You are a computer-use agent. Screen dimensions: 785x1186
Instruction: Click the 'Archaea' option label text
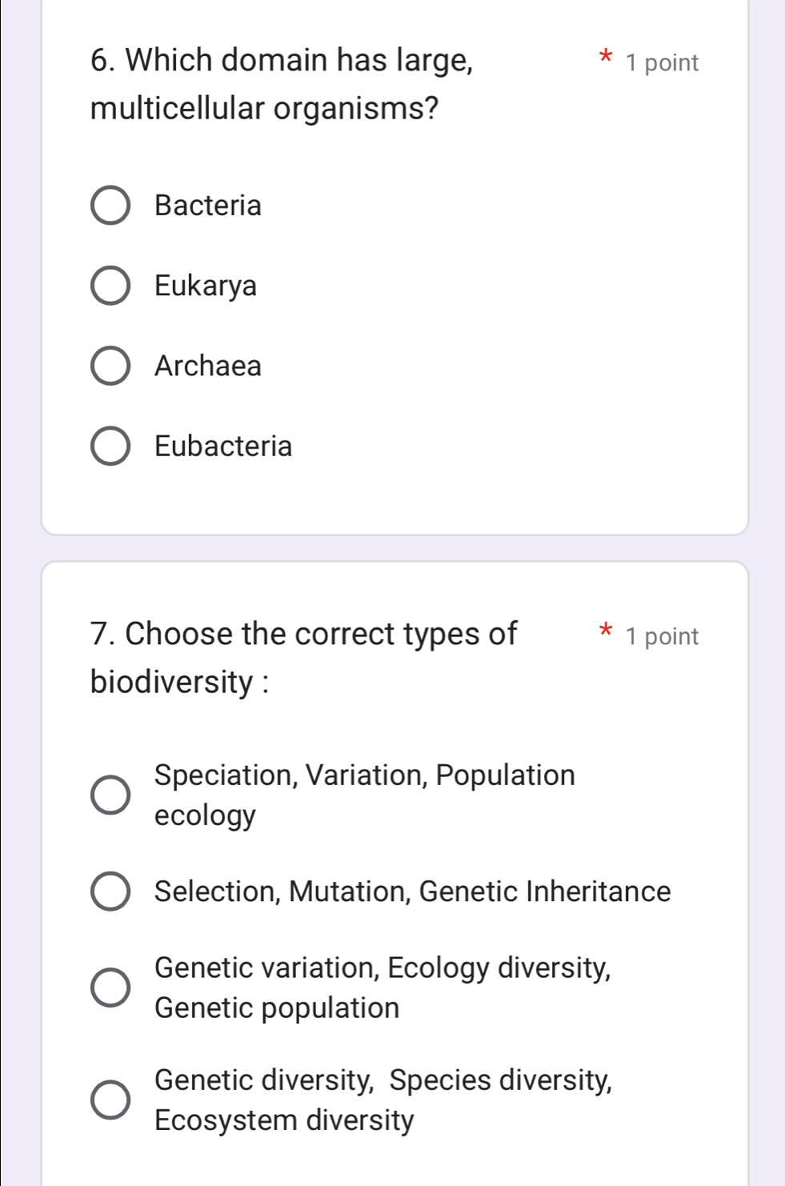(208, 366)
